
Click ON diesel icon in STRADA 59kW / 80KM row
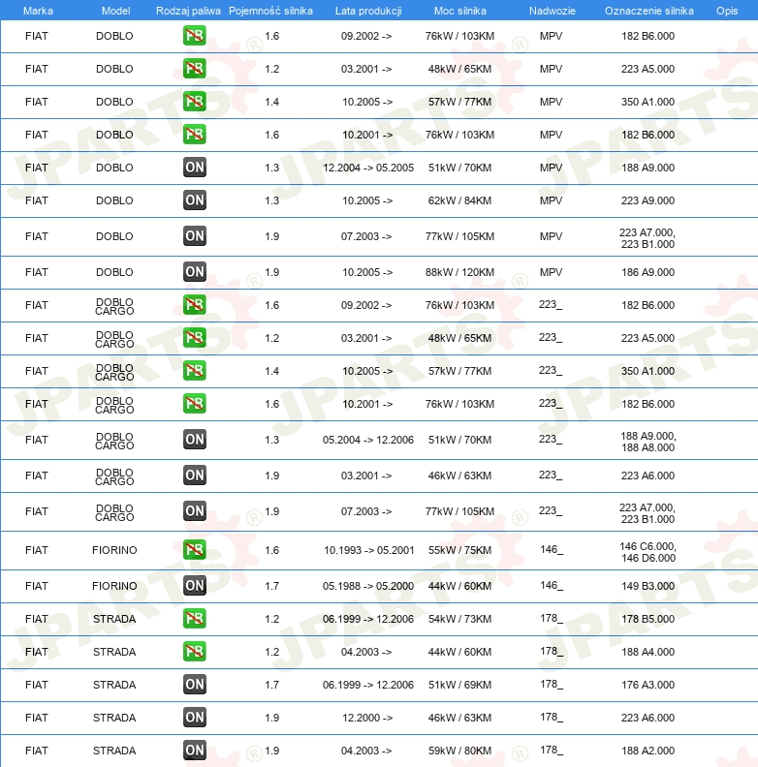[x=195, y=750]
